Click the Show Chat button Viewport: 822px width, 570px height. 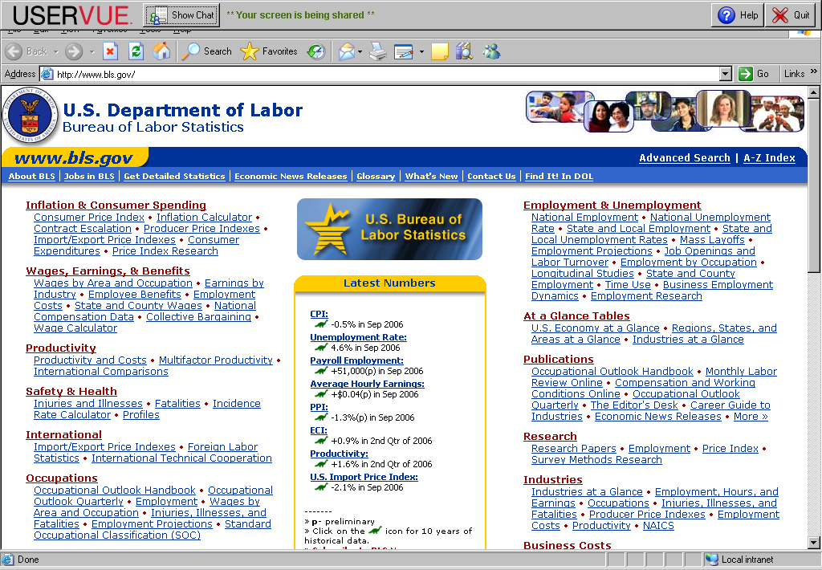pos(182,15)
